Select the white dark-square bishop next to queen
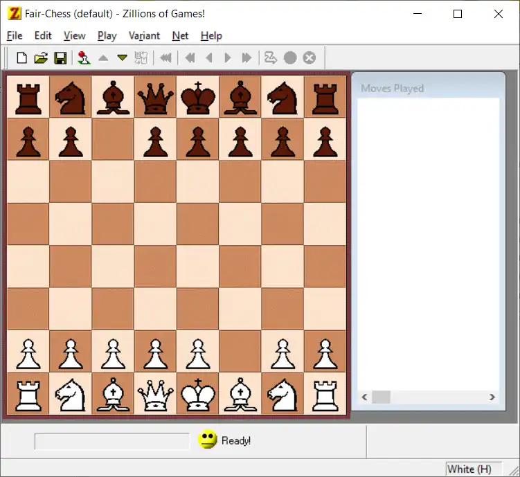The height and width of the screenshot is (477, 520). click(113, 395)
